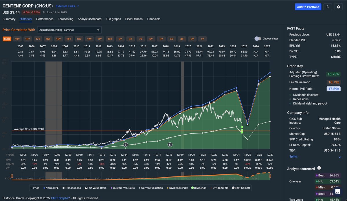This screenshot has height=201, width=347.
Task: Click the 8.01E EPS estimate for 12/26
Action: (259, 160)
